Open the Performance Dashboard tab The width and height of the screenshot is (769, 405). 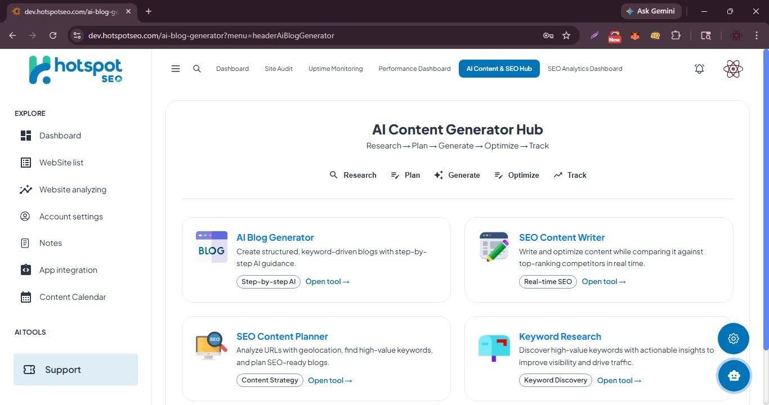[x=414, y=69]
